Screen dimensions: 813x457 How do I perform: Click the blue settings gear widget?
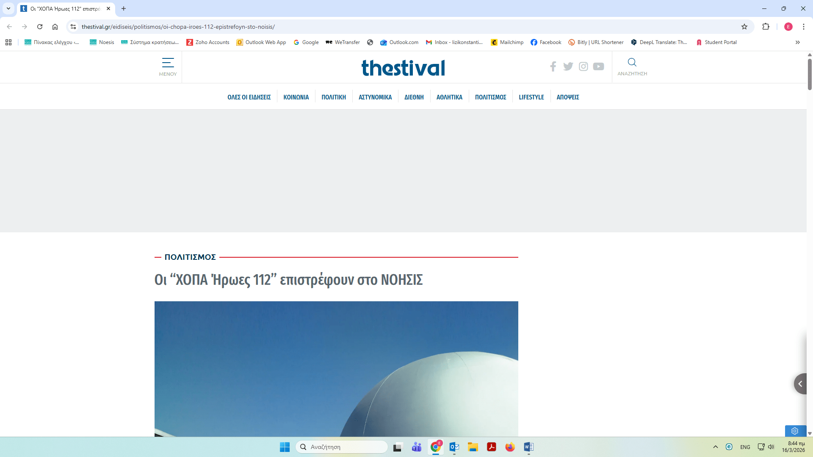[x=794, y=431]
